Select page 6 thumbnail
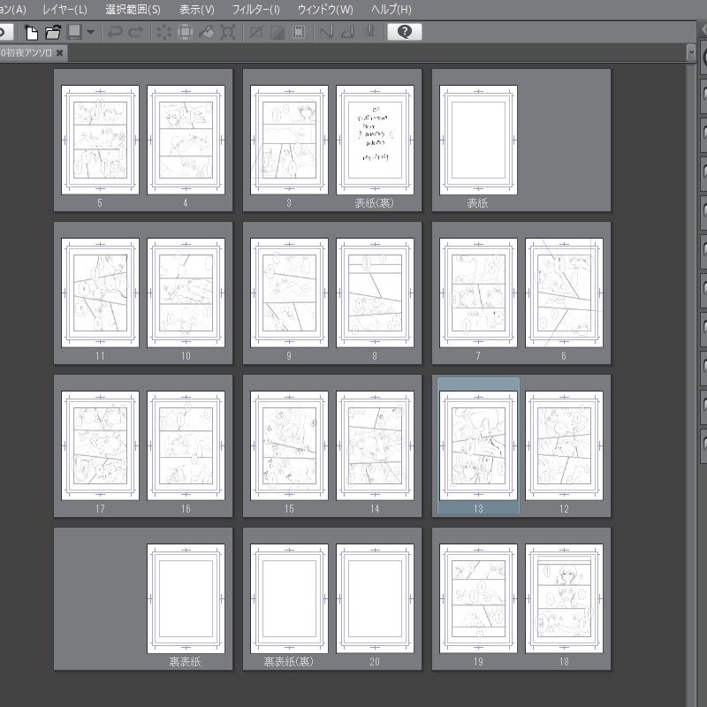The width and height of the screenshot is (707, 707). click(x=564, y=293)
